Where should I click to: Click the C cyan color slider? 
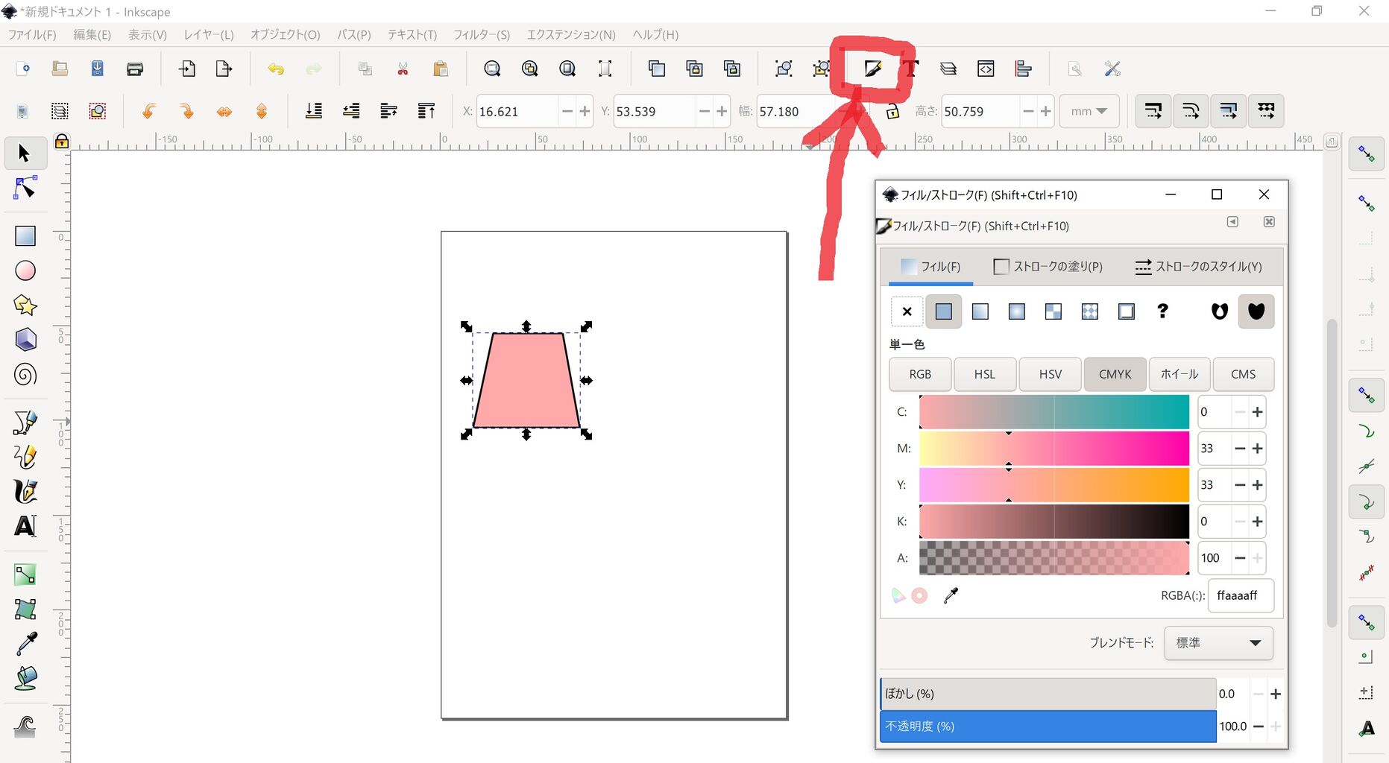[x=1054, y=412]
